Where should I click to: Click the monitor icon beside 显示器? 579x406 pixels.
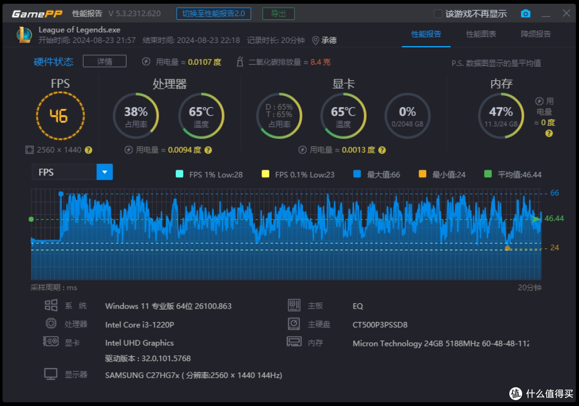51,374
